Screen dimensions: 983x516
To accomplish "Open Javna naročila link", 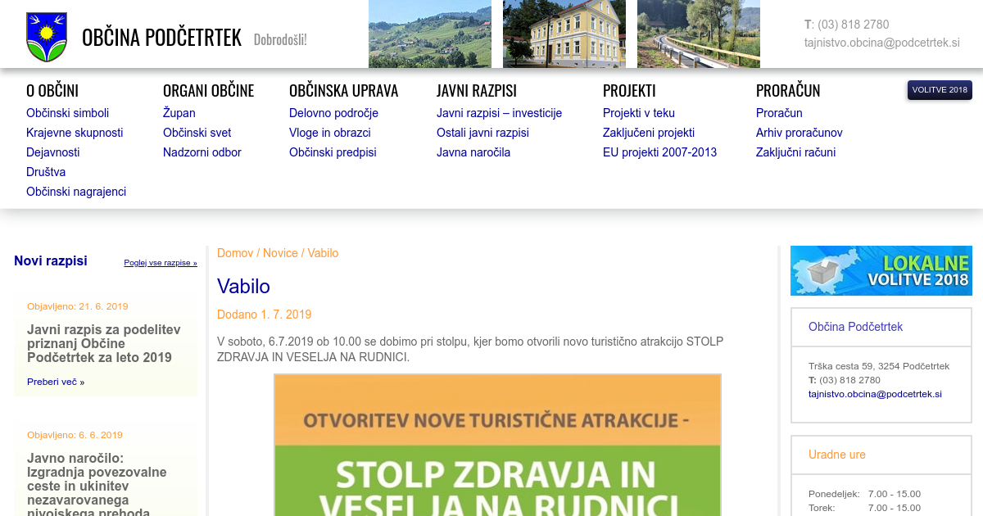I will click(x=473, y=152).
